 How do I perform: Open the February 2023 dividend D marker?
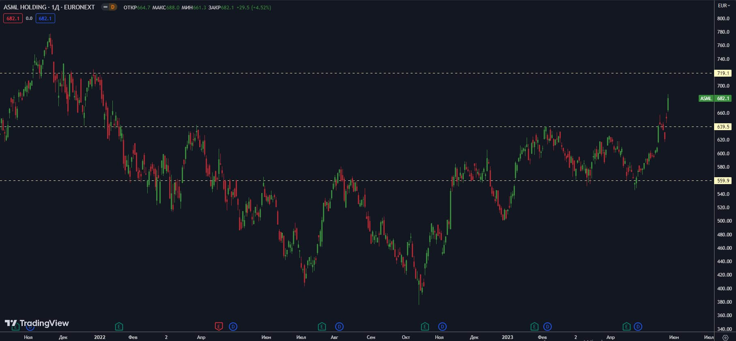547,326
